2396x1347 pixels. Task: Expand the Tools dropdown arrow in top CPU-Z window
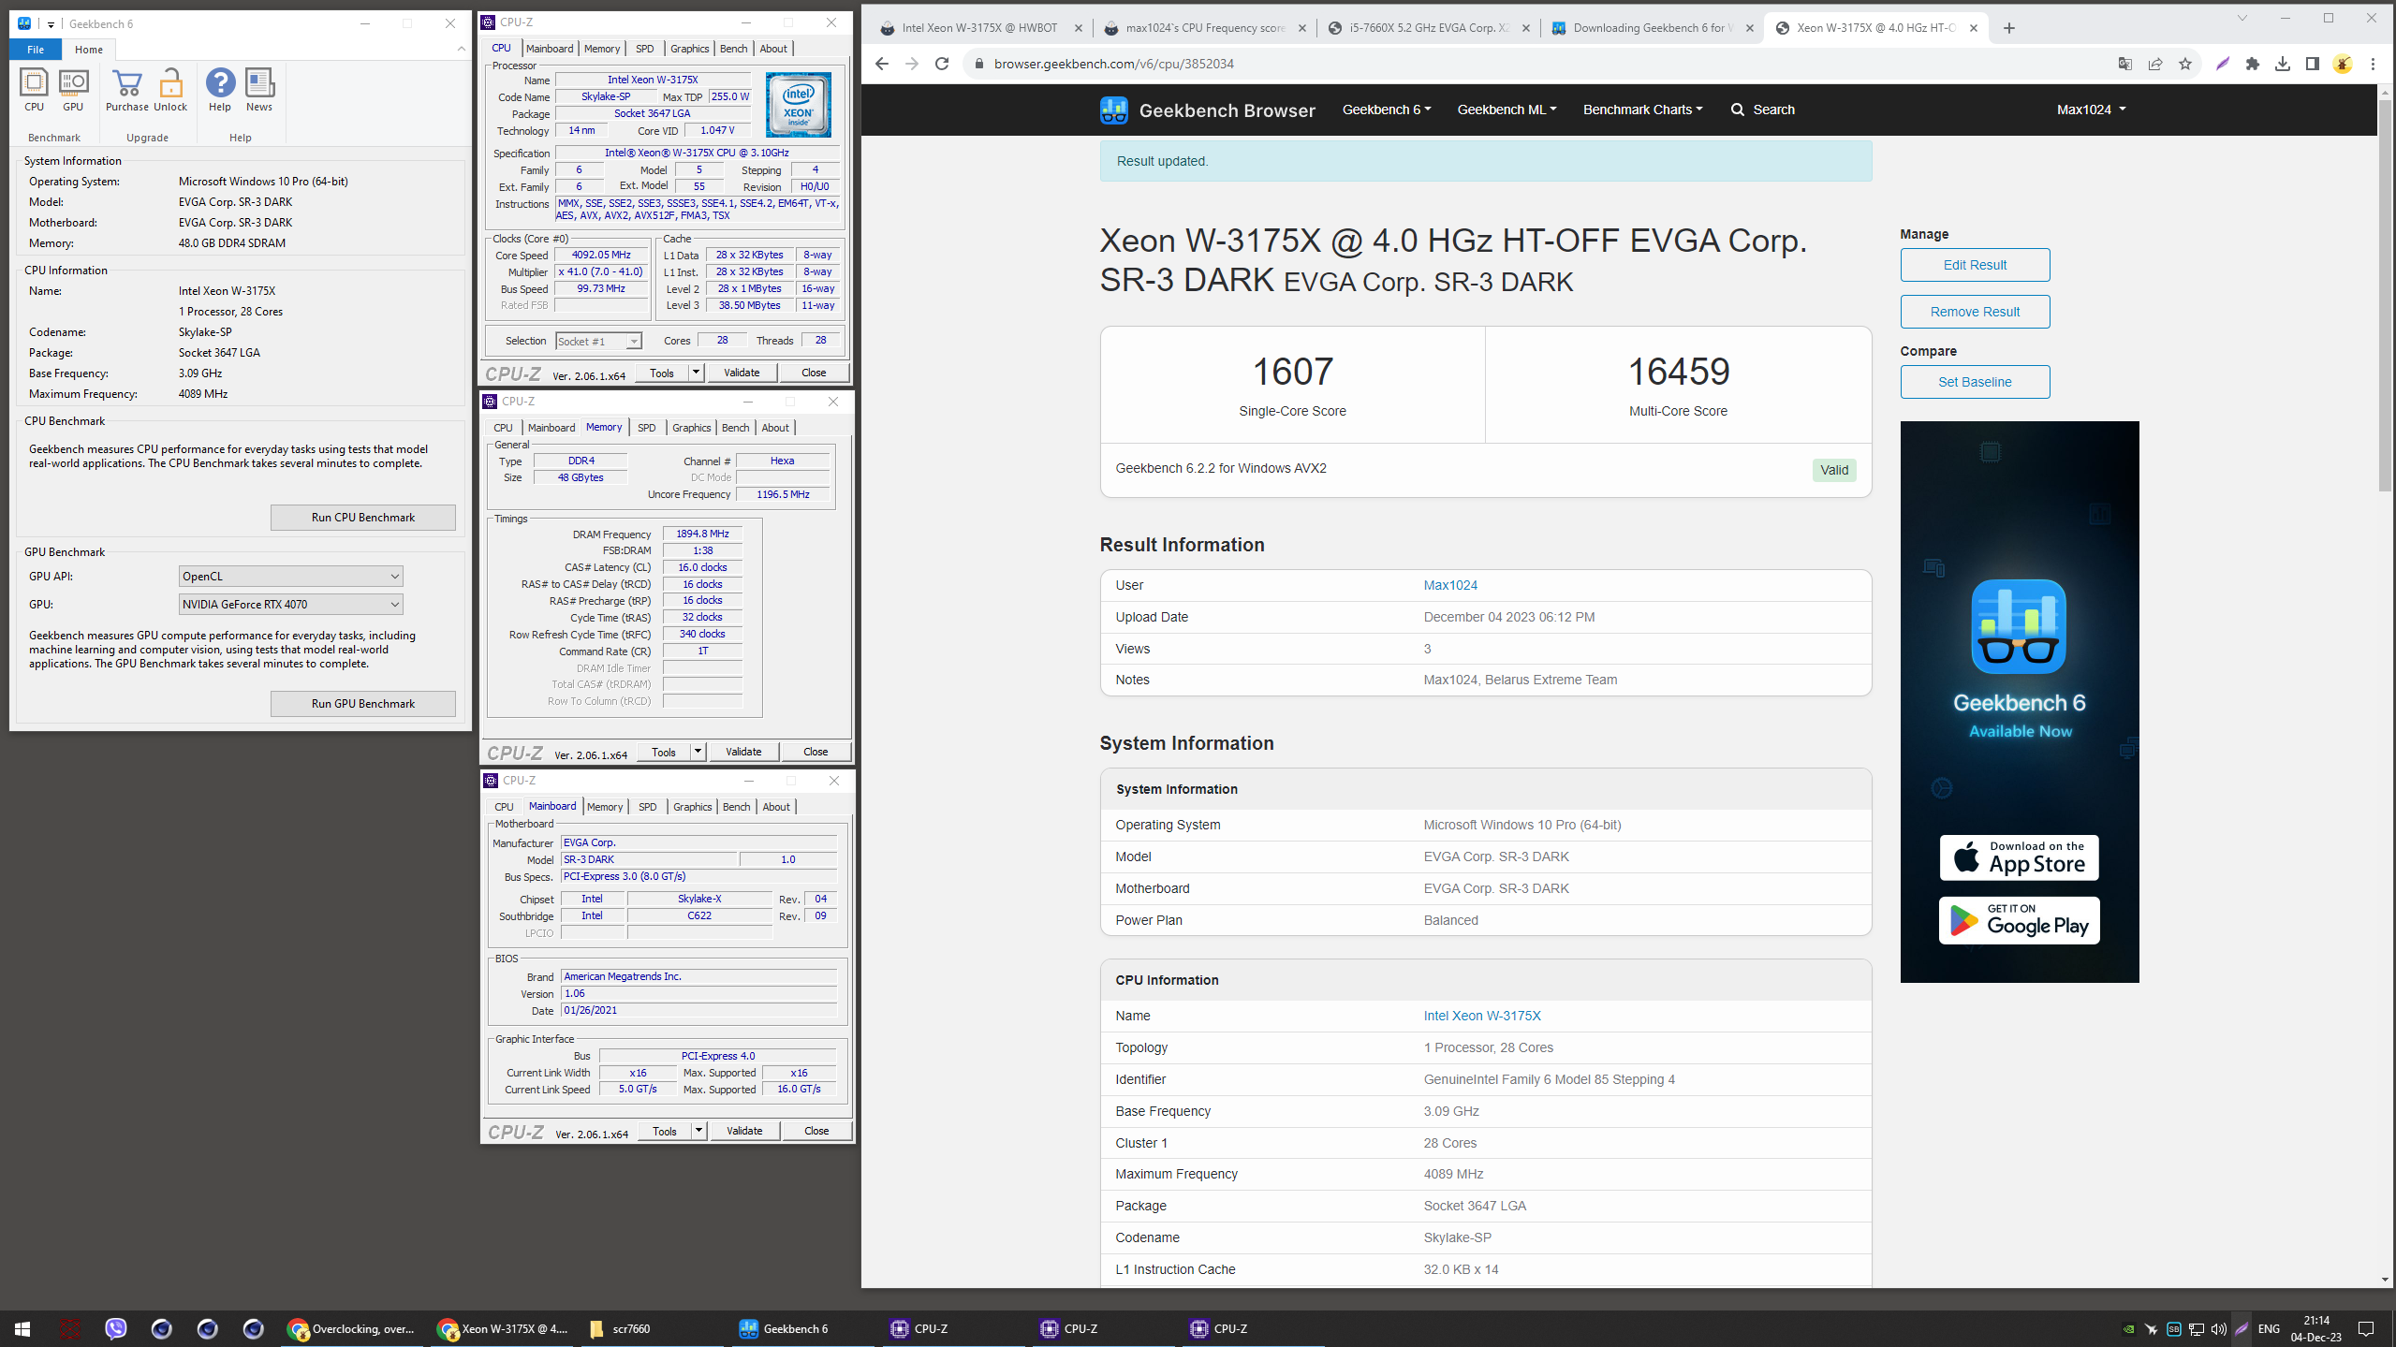[696, 373]
